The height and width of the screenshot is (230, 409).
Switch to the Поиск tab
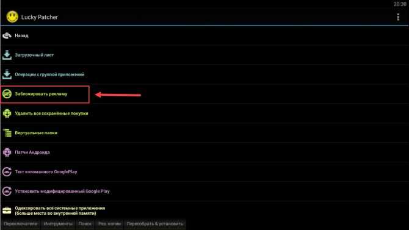(85, 224)
